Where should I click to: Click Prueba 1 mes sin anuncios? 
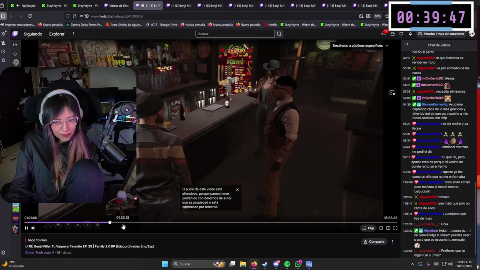click(441, 34)
